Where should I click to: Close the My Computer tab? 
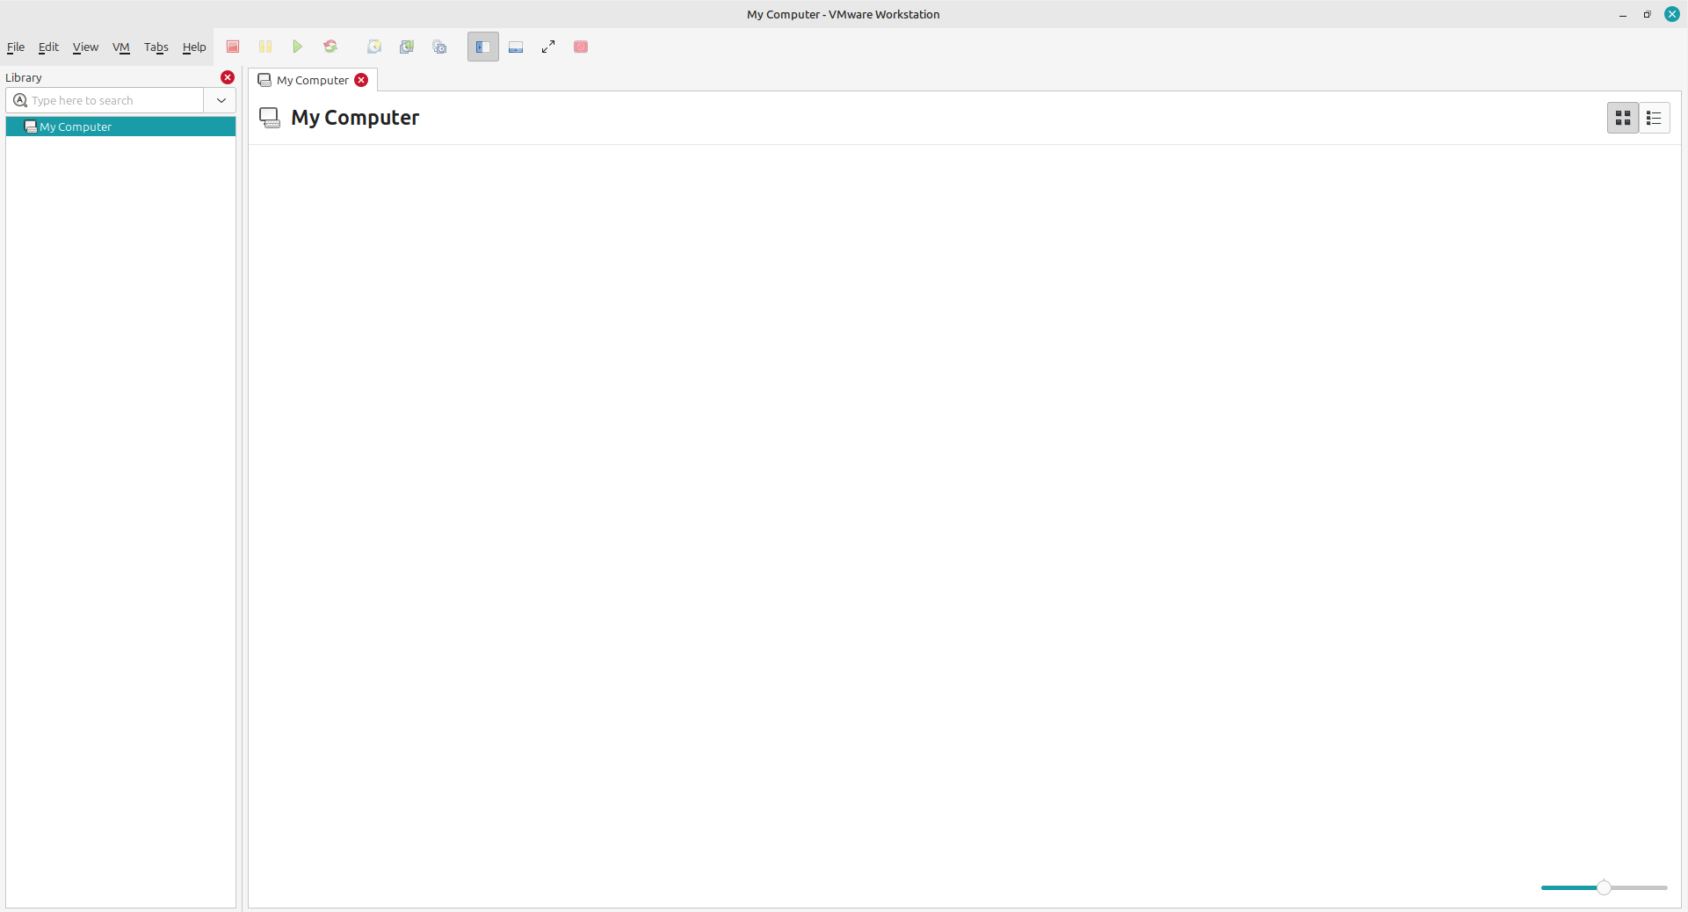pos(361,80)
